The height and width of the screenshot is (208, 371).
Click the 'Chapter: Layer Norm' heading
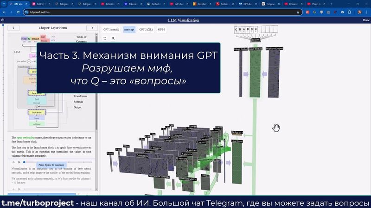click(53, 28)
